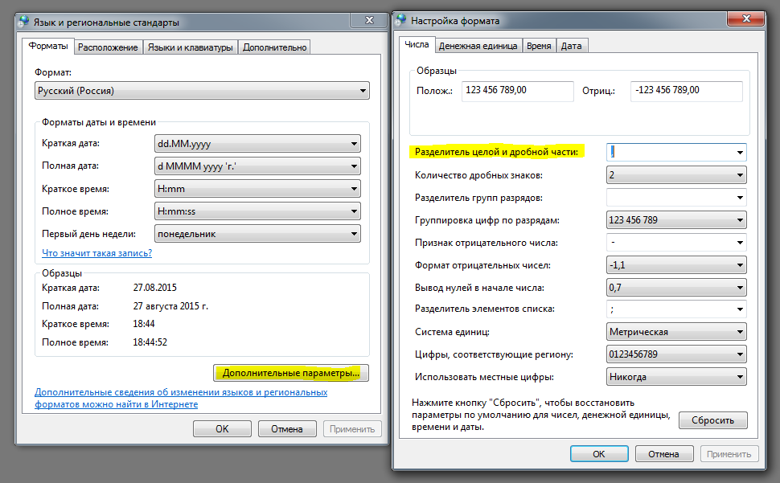Open the Дата tab in format settings

[571, 46]
